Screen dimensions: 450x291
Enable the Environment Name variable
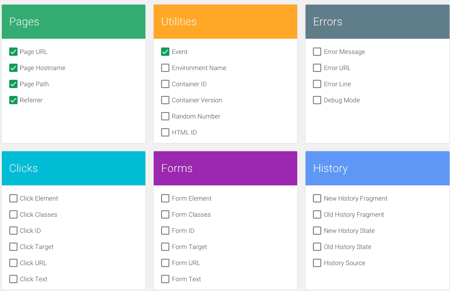[165, 68]
